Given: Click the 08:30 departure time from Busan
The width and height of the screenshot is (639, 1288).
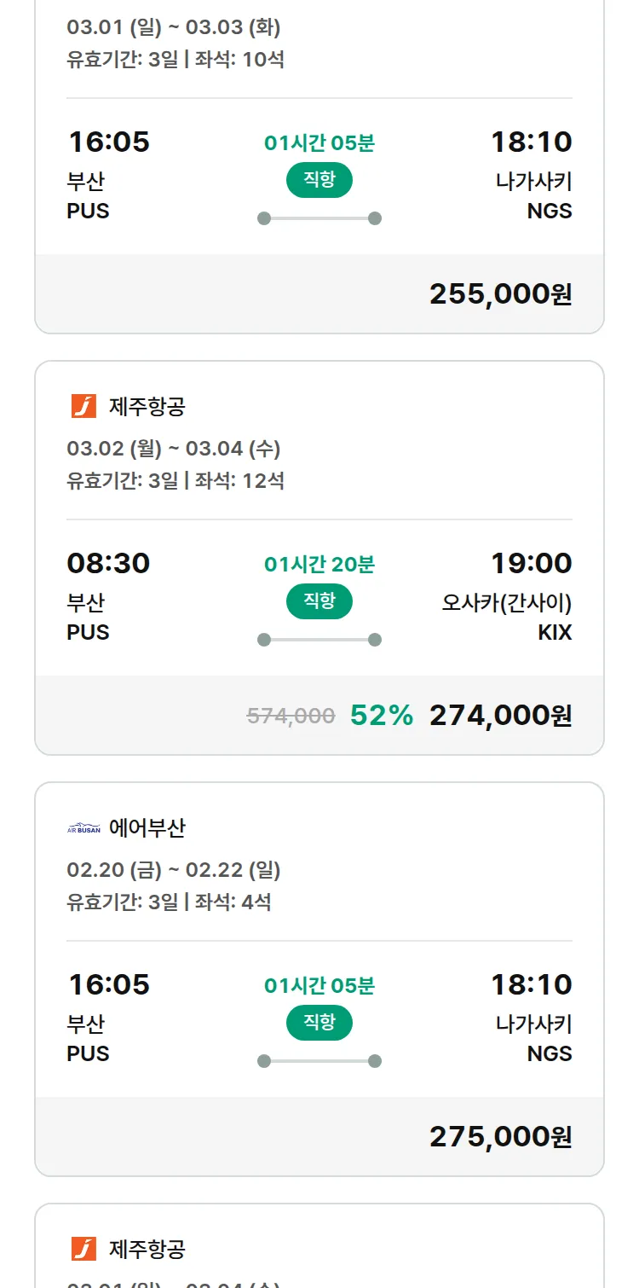Looking at the screenshot, I should [x=108, y=564].
